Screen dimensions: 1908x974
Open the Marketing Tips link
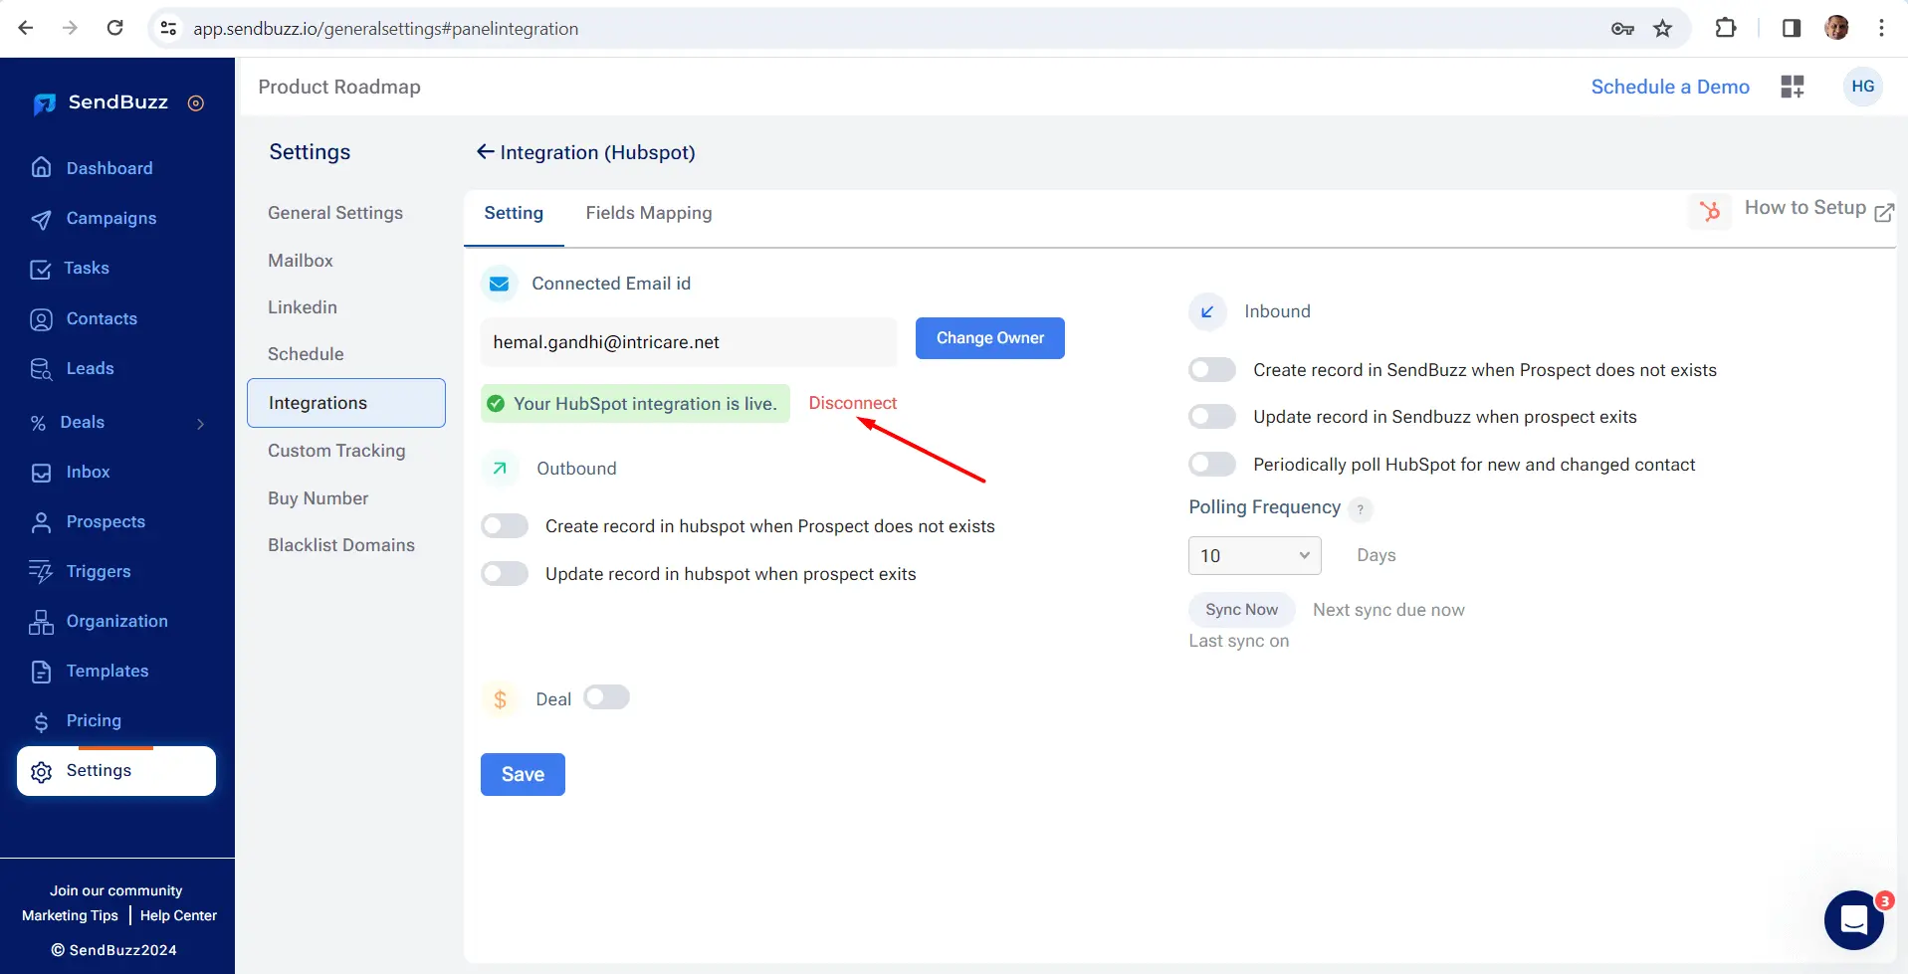tap(70, 916)
